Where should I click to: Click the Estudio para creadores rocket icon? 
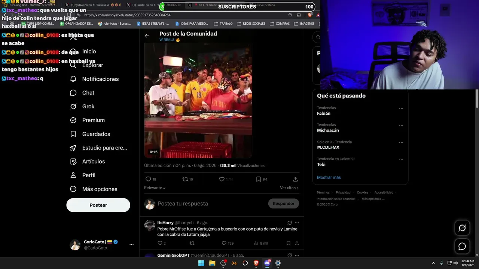coord(73,148)
